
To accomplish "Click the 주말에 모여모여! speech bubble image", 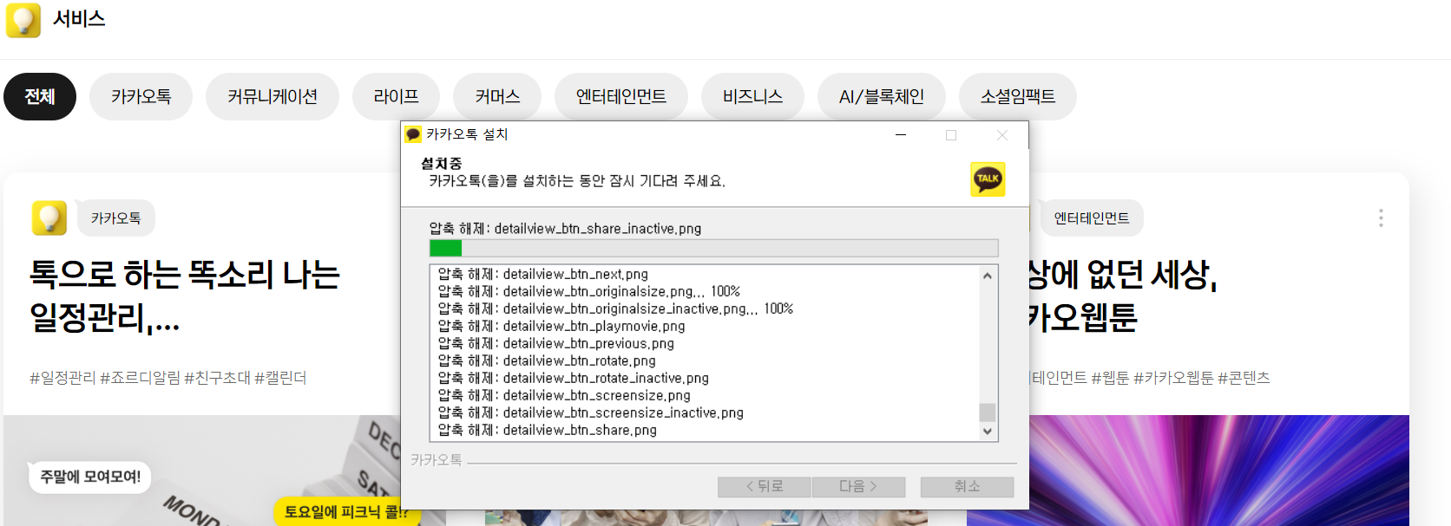I will click(x=90, y=477).
